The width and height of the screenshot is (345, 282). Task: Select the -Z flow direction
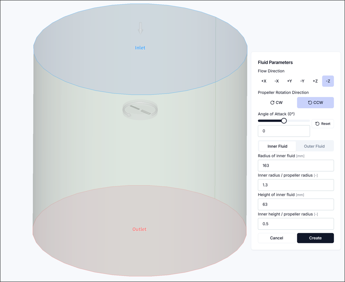(x=328, y=81)
